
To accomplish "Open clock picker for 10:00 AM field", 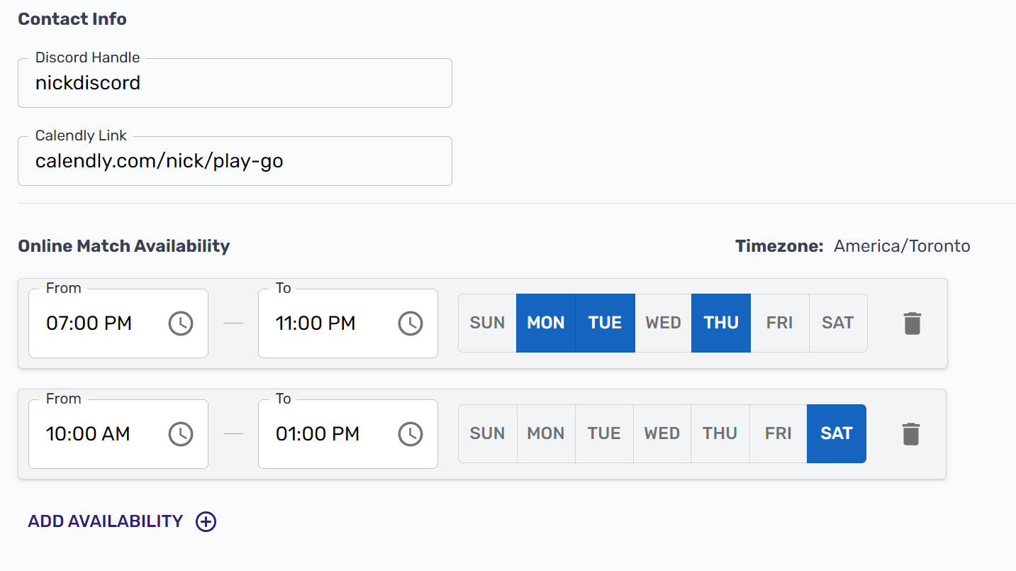I will pyautogui.click(x=181, y=434).
